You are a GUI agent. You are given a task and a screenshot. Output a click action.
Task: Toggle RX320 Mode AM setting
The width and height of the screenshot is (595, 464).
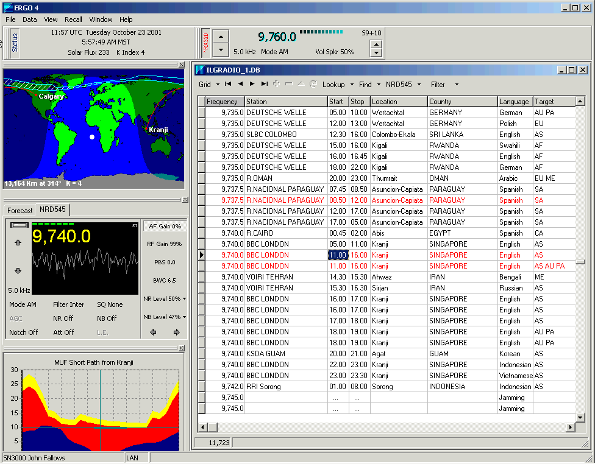(x=274, y=52)
